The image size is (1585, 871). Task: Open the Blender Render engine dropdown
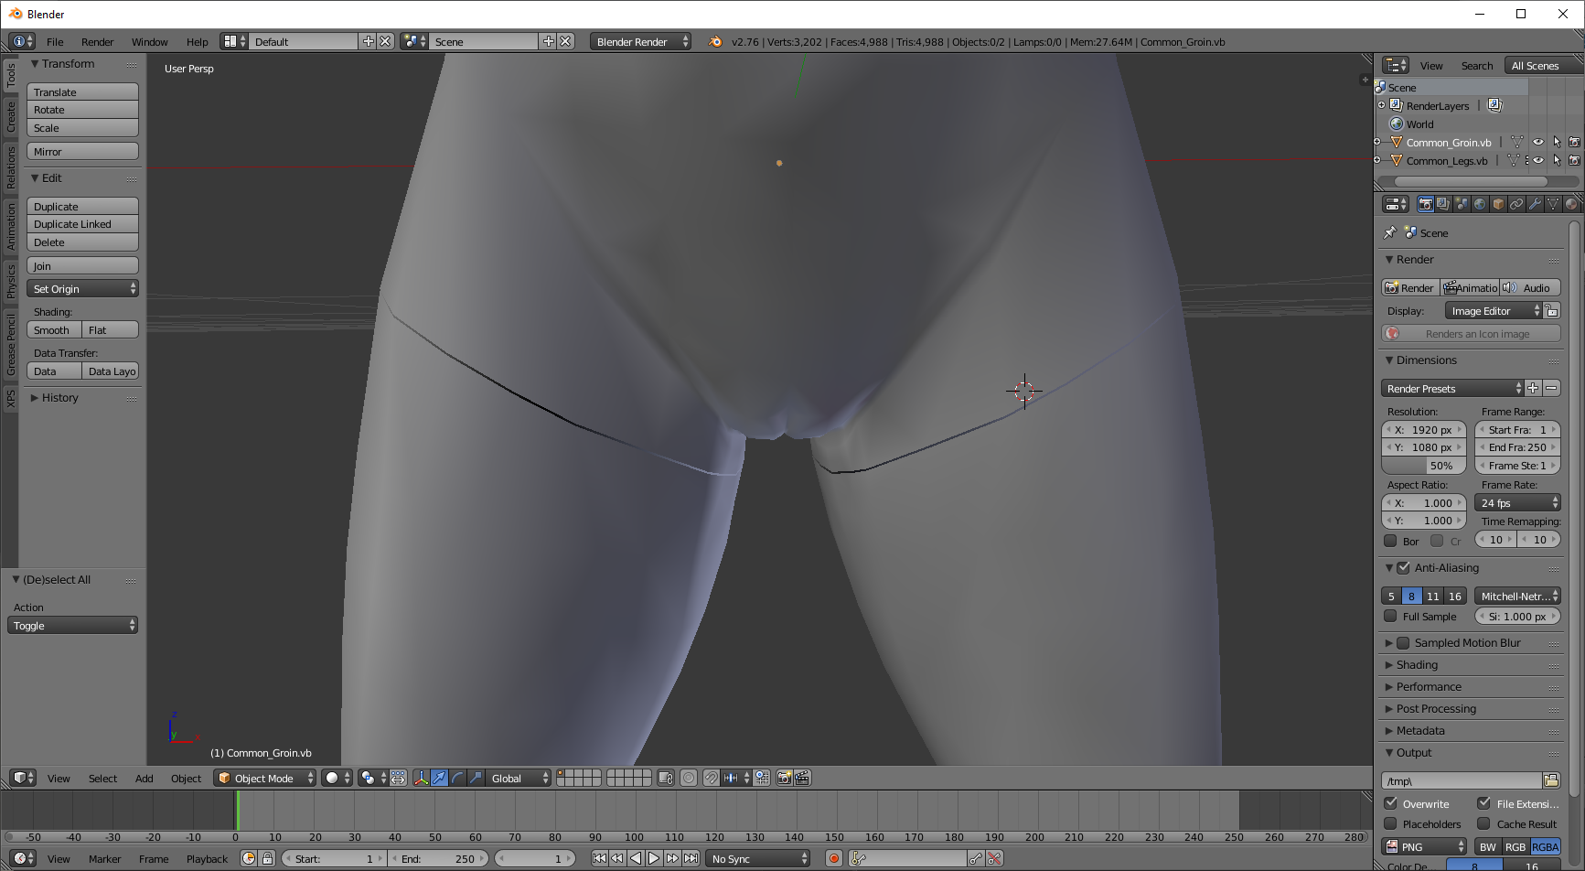[640, 41]
